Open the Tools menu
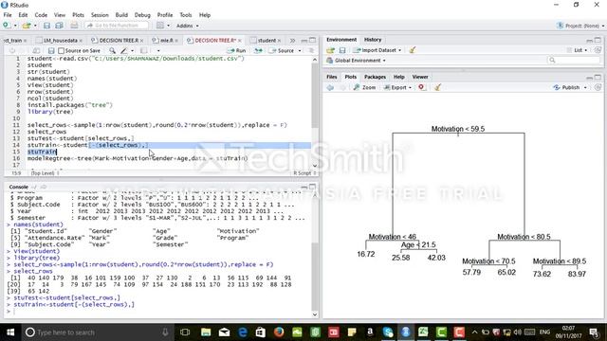 [x=186, y=15]
